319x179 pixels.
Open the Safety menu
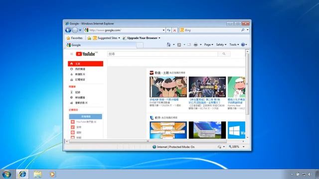[x=221, y=45]
